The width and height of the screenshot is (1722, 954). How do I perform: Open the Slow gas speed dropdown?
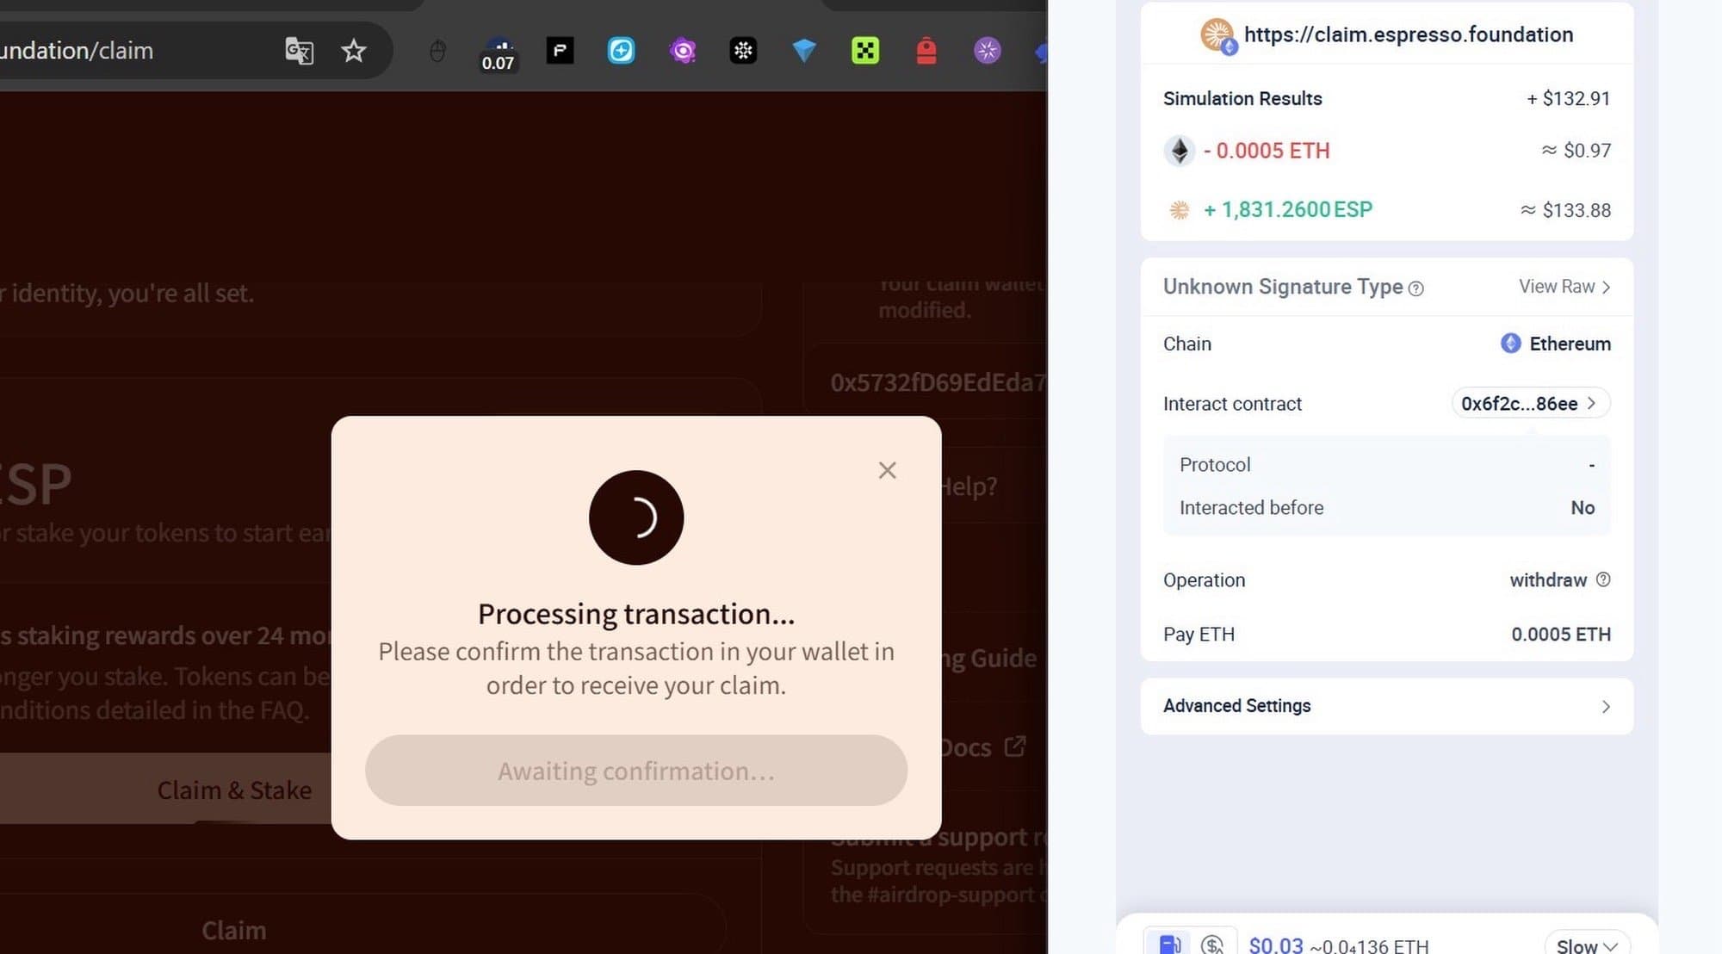click(1586, 945)
